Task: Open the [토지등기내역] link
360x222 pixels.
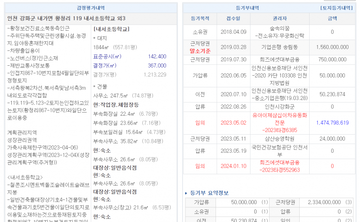Action: tap(336, 8)
